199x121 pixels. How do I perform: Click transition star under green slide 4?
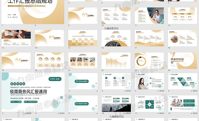pyautogui.click(x=125, y=91)
